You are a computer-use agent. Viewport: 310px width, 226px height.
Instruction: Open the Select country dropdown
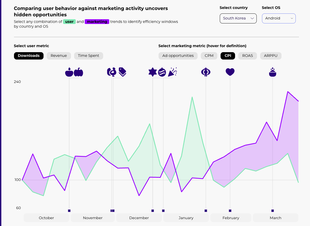(238, 18)
